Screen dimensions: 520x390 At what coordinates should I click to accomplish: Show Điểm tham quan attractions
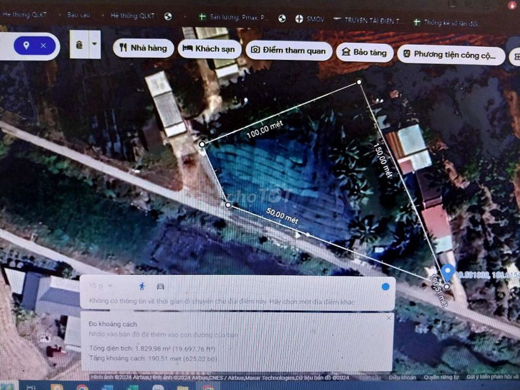coord(289,50)
